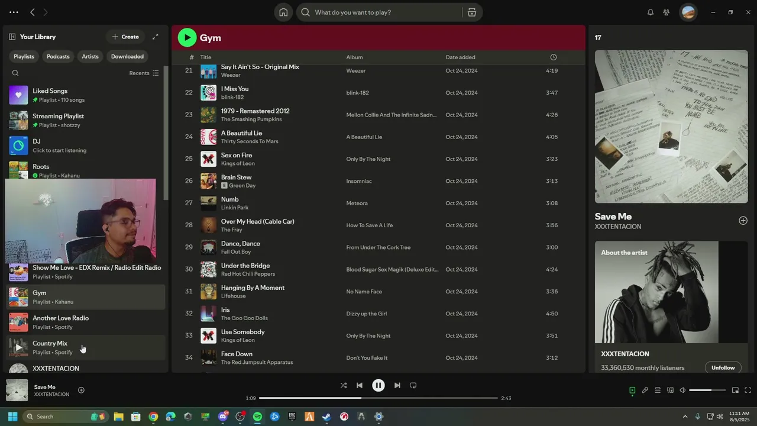Skip to previous track
The width and height of the screenshot is (757, 426).
click(x=360, y=385)
